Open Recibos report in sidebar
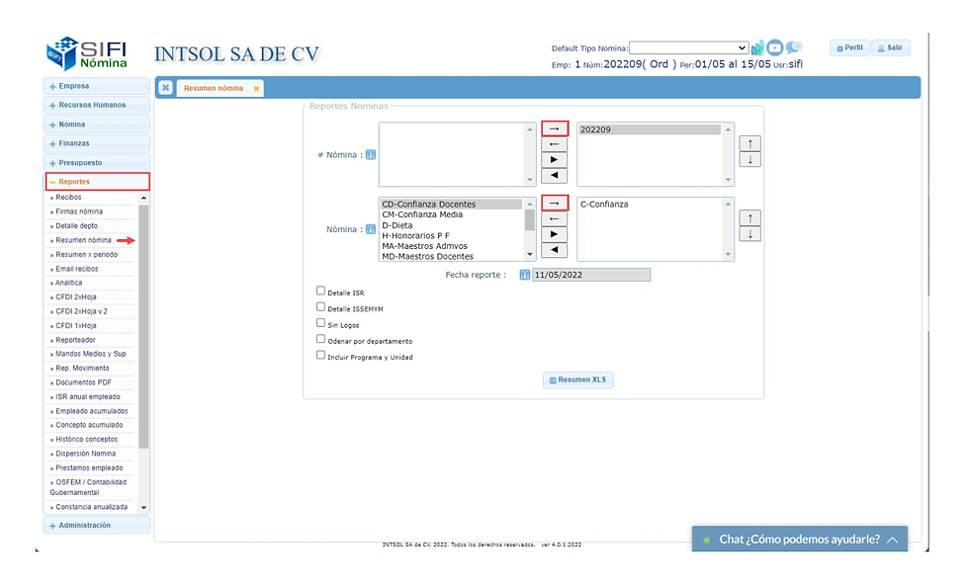969x585 pixels. tap(68, 197)
